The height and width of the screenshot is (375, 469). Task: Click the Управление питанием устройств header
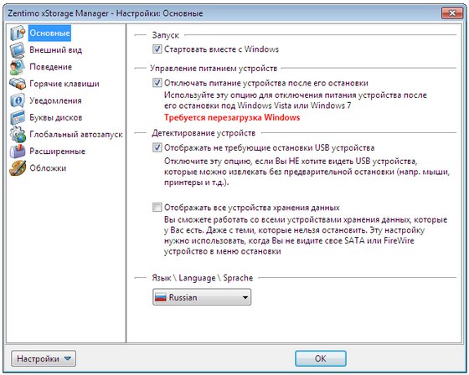214,68
